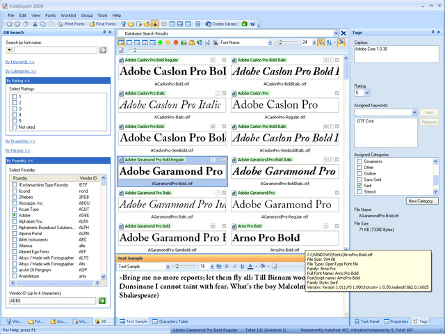Switch to the Task Panel tab
The height and width of the screenshot is (334, 445).
tap(366, 321)
